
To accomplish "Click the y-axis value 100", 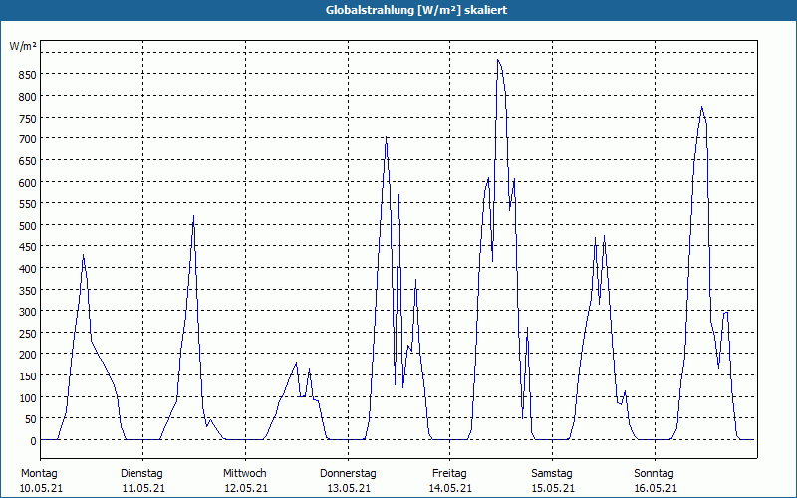I will pos(27,397).
